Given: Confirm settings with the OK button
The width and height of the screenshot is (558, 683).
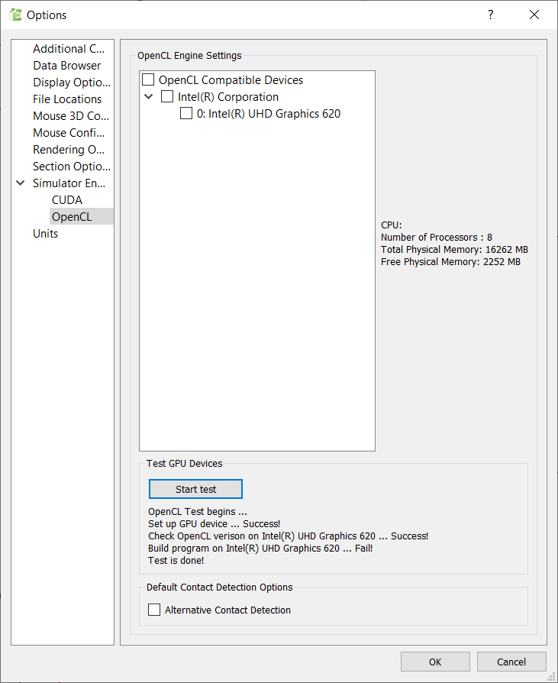Looking at the screenshot, I should pyautogui.click(x=435, y=662).
